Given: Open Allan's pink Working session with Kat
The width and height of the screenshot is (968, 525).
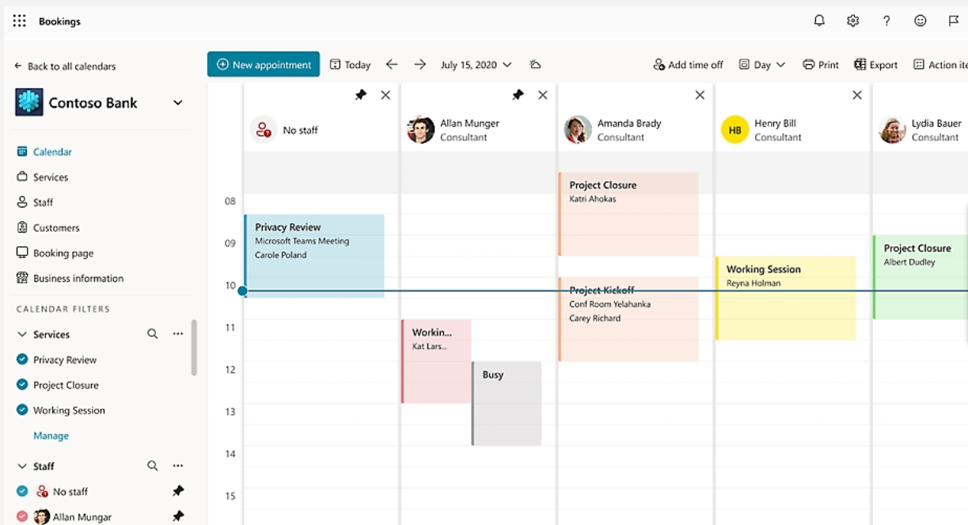Looking at the screenshot, I should coord(436,361).
